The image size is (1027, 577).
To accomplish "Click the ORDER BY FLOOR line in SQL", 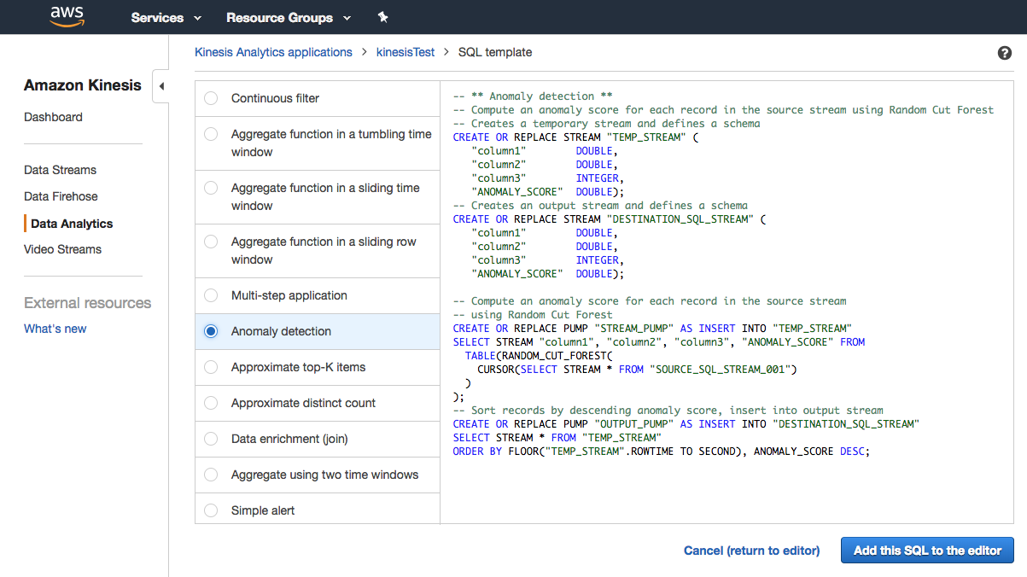I will click(x=662, y=452).
